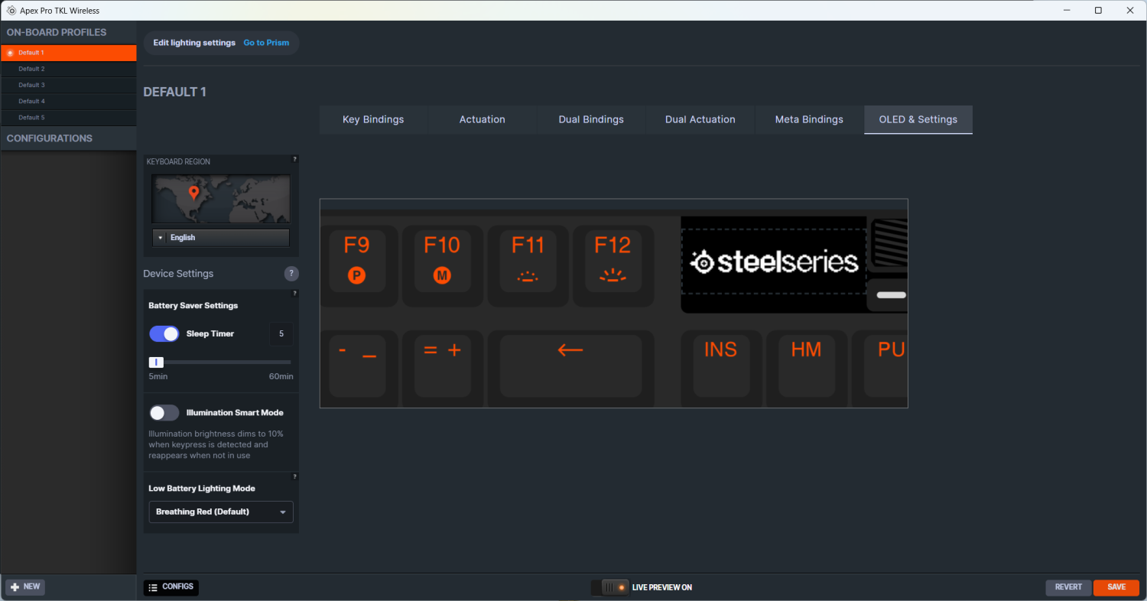Image resolution: width=1147 pixels, height=601 pixels.
Task: Toggle the Sleep Timer switch off
Action: click(x=164, y=333)
